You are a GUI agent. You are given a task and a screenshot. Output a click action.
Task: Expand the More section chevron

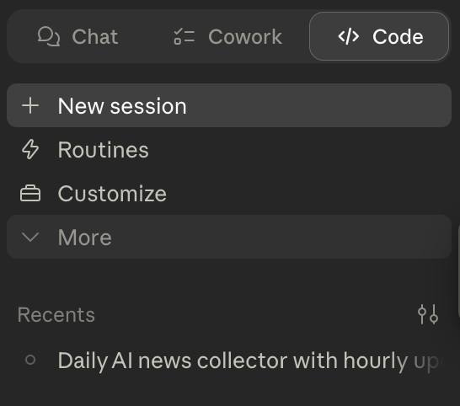tap(30, 237)
